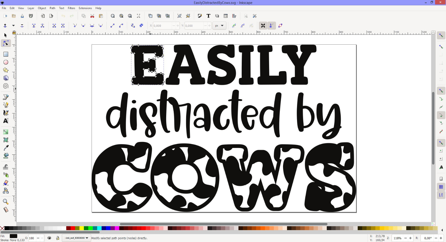446x242 pixels.
Task: Select the Gradient tool
Action: pyautogui.click(x=6, y=132)
